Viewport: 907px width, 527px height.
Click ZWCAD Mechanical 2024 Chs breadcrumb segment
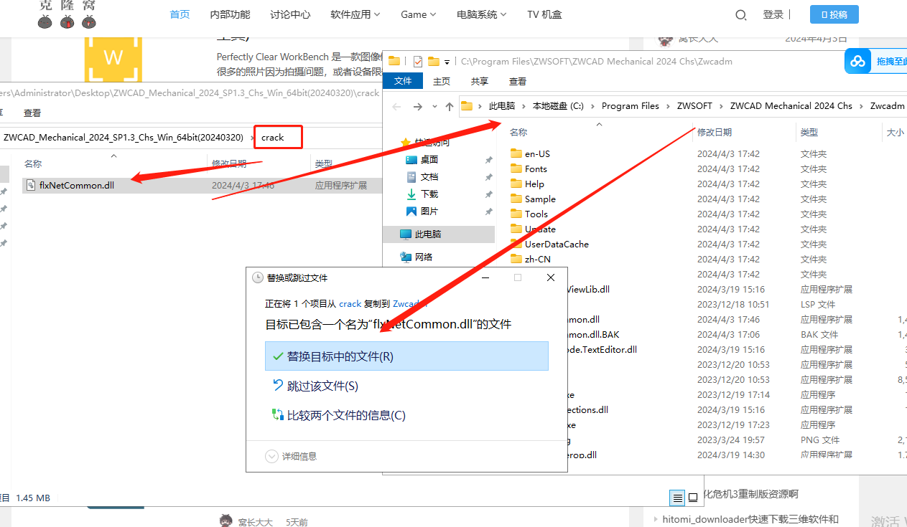(x=791, y=106)
